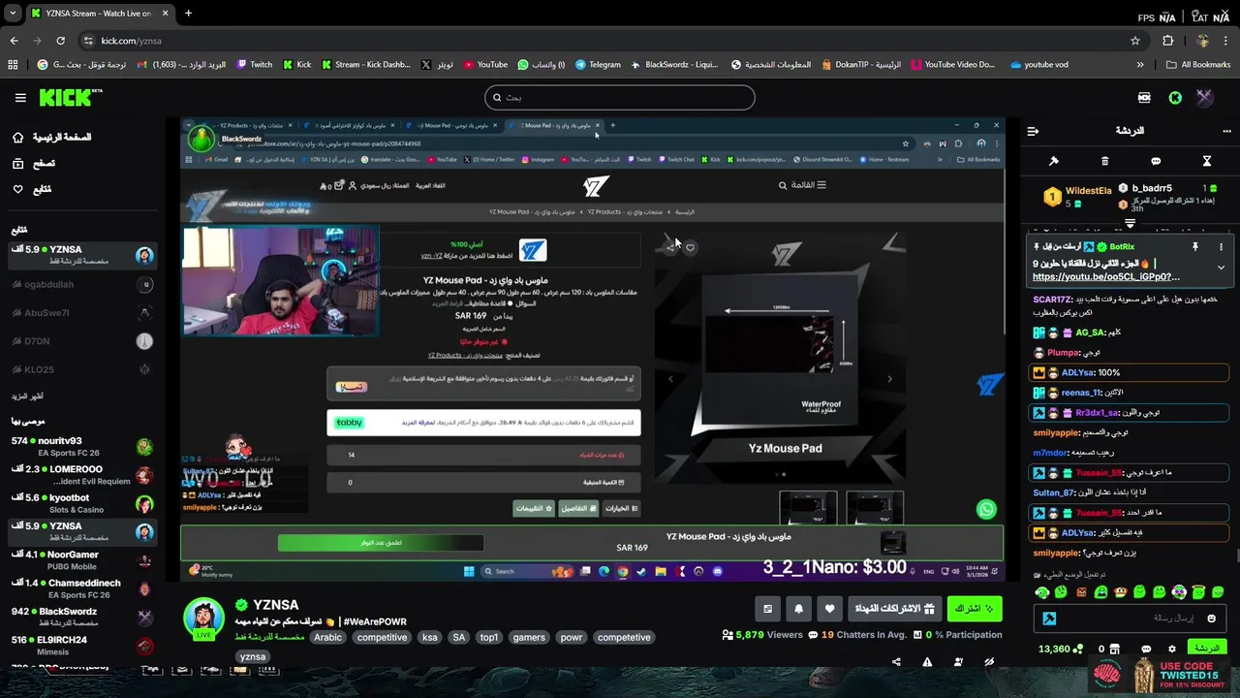This screenshot has height=698, width=1240.
Task: Toggle the notification bell under stream
Action: [798, 609]
